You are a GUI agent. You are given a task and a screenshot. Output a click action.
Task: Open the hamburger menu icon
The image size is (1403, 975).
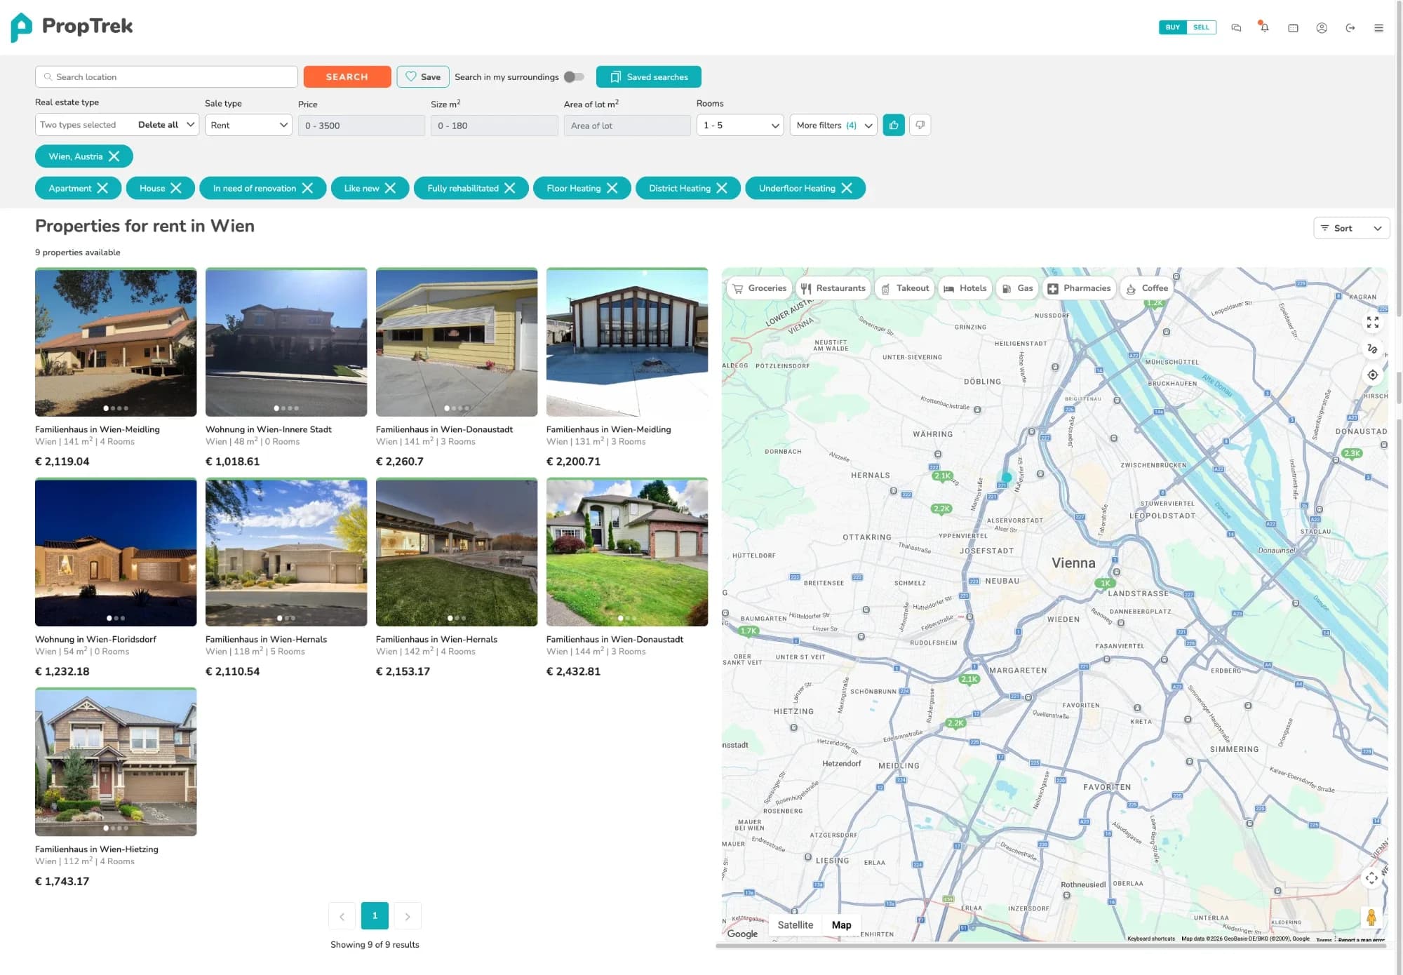coord(1378,28)
